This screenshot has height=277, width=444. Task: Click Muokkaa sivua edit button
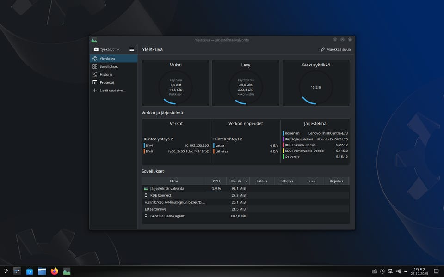[x=335, y=49]
